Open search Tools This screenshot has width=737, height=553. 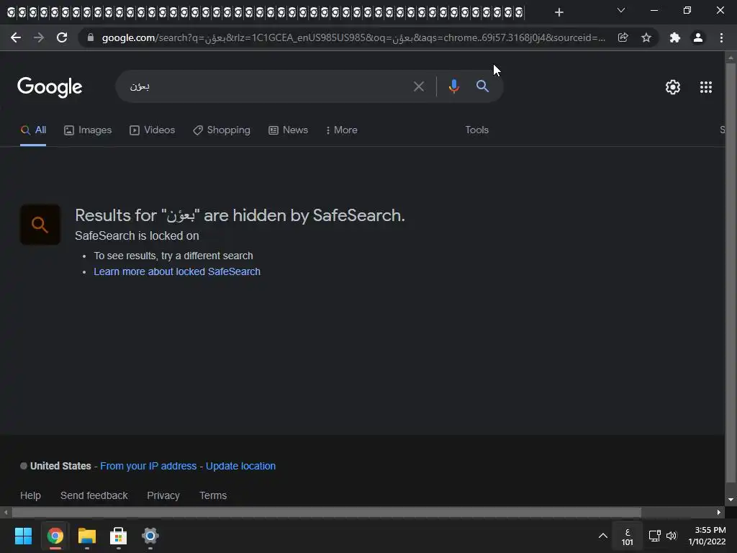(x=476, y=130)
